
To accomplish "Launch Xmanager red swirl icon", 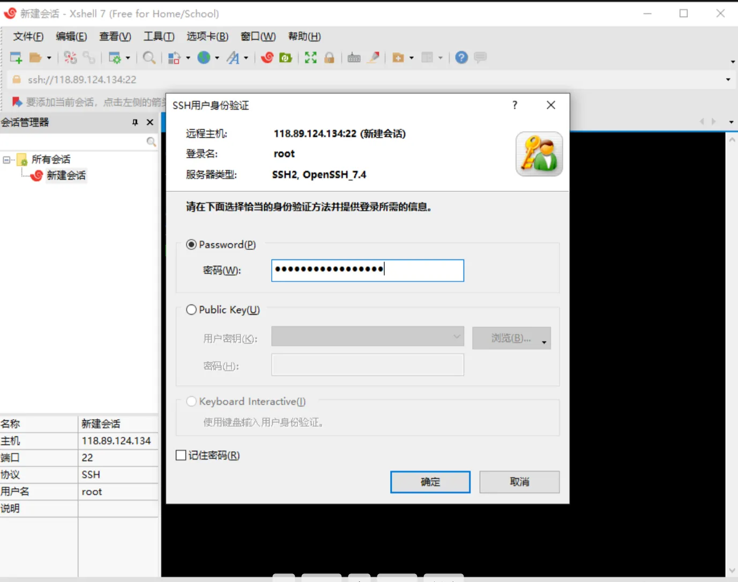I will [x=267, y=57].
